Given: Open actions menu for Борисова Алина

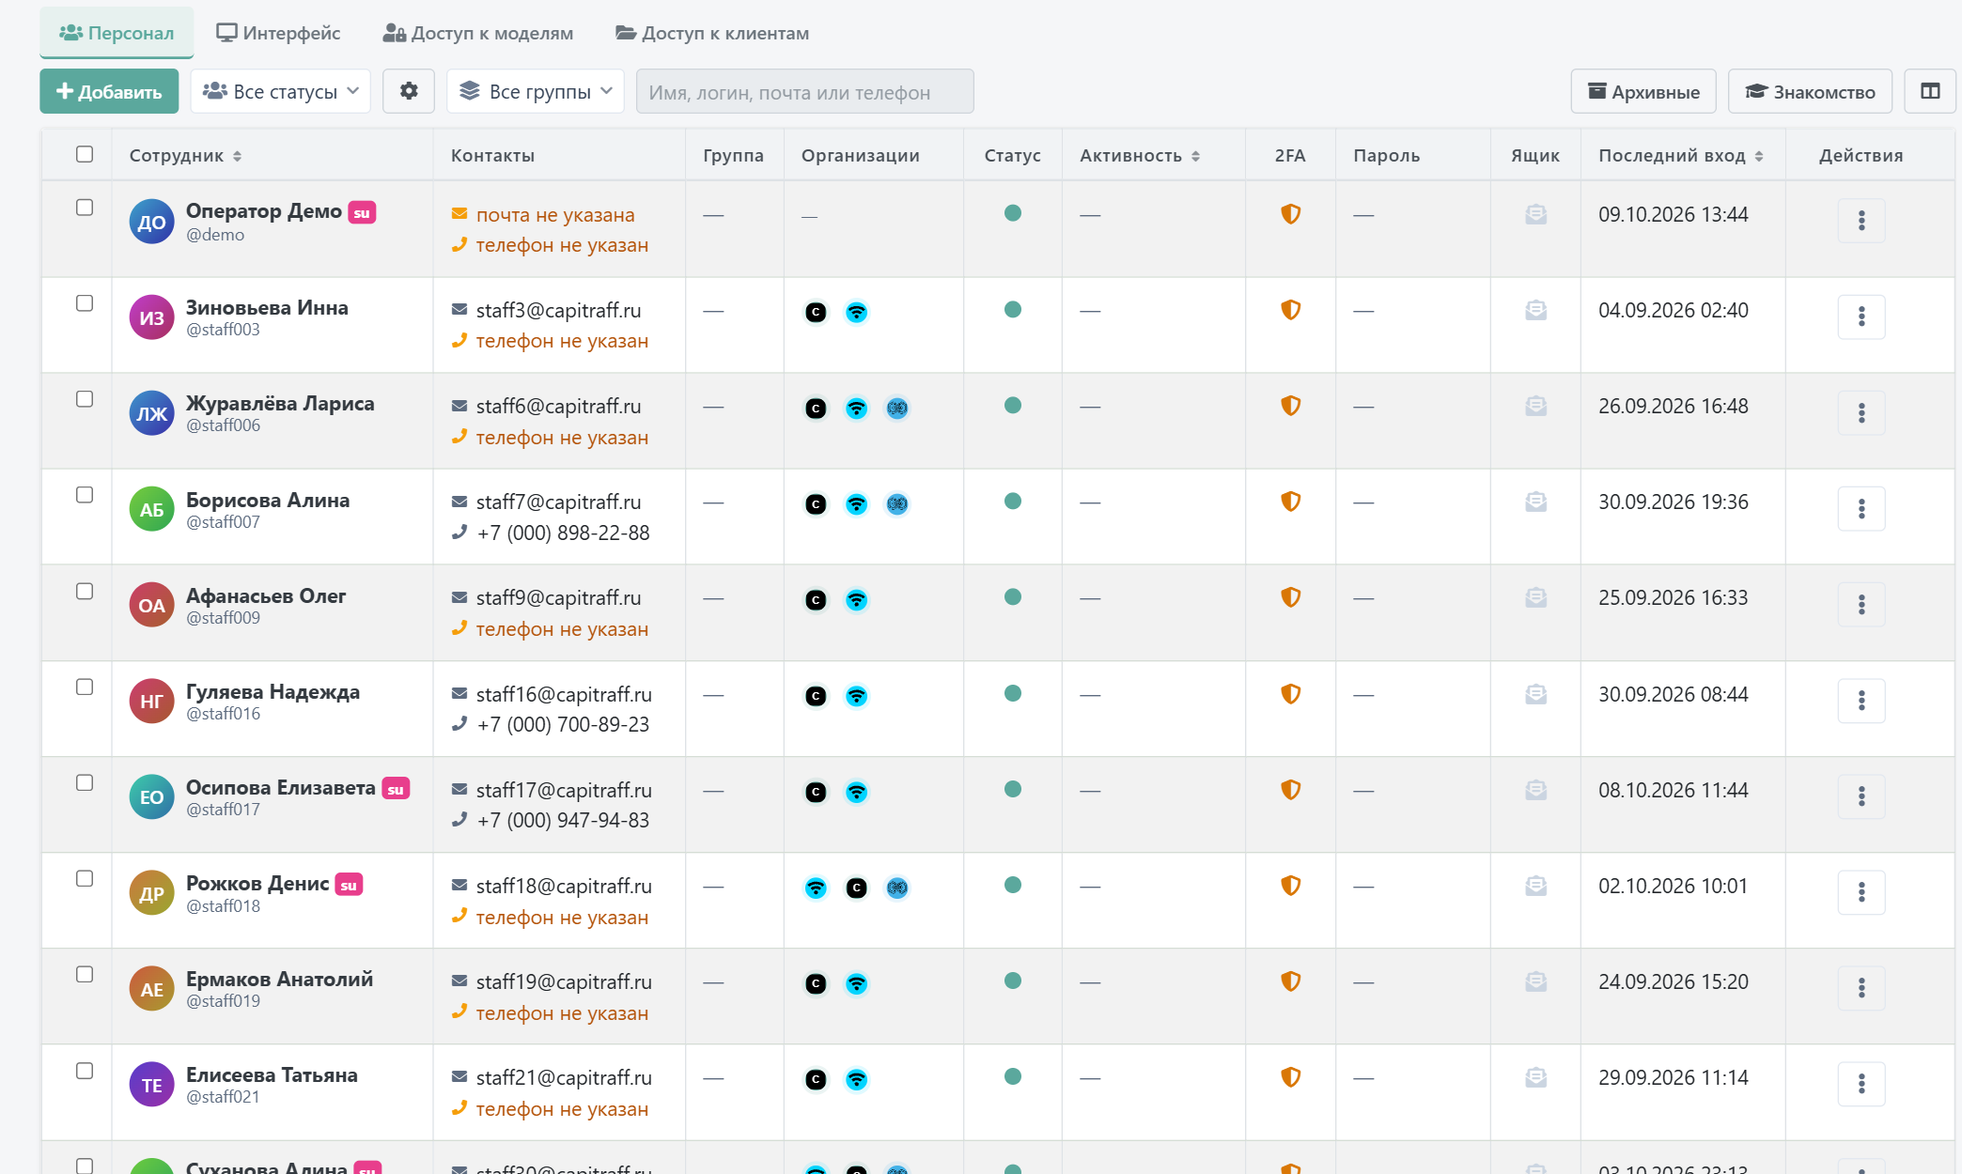Looking at the screenshot, I should 1861,508.
